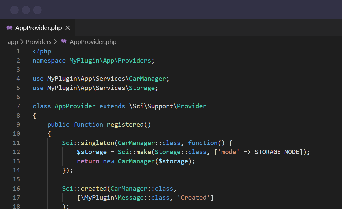
Task: Click 'CarManager' in the line 4 use statement
Action: [147, 79]
